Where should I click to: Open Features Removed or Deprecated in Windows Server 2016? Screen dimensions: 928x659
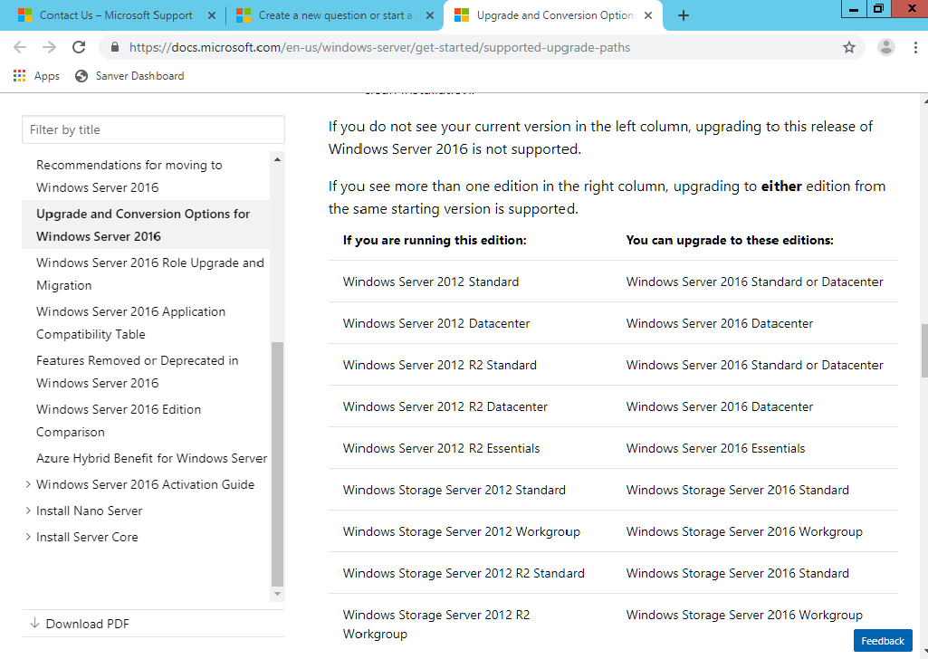pyautogui.click(x=137, y=371)
